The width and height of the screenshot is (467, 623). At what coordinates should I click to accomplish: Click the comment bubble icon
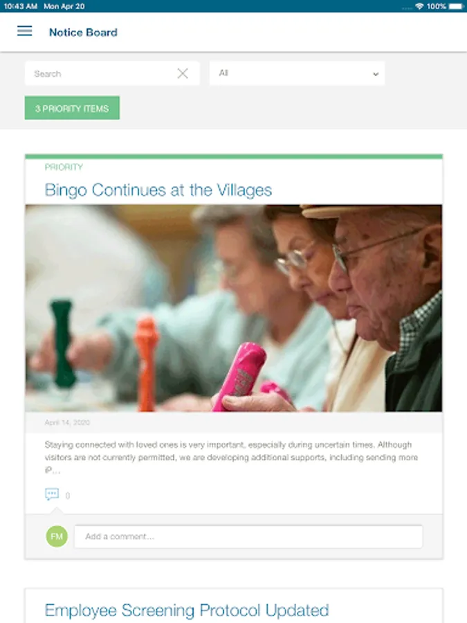click(x=52, y=494)
